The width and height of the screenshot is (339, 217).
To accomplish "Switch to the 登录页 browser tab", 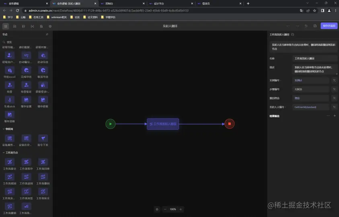I will pos(220,4).
